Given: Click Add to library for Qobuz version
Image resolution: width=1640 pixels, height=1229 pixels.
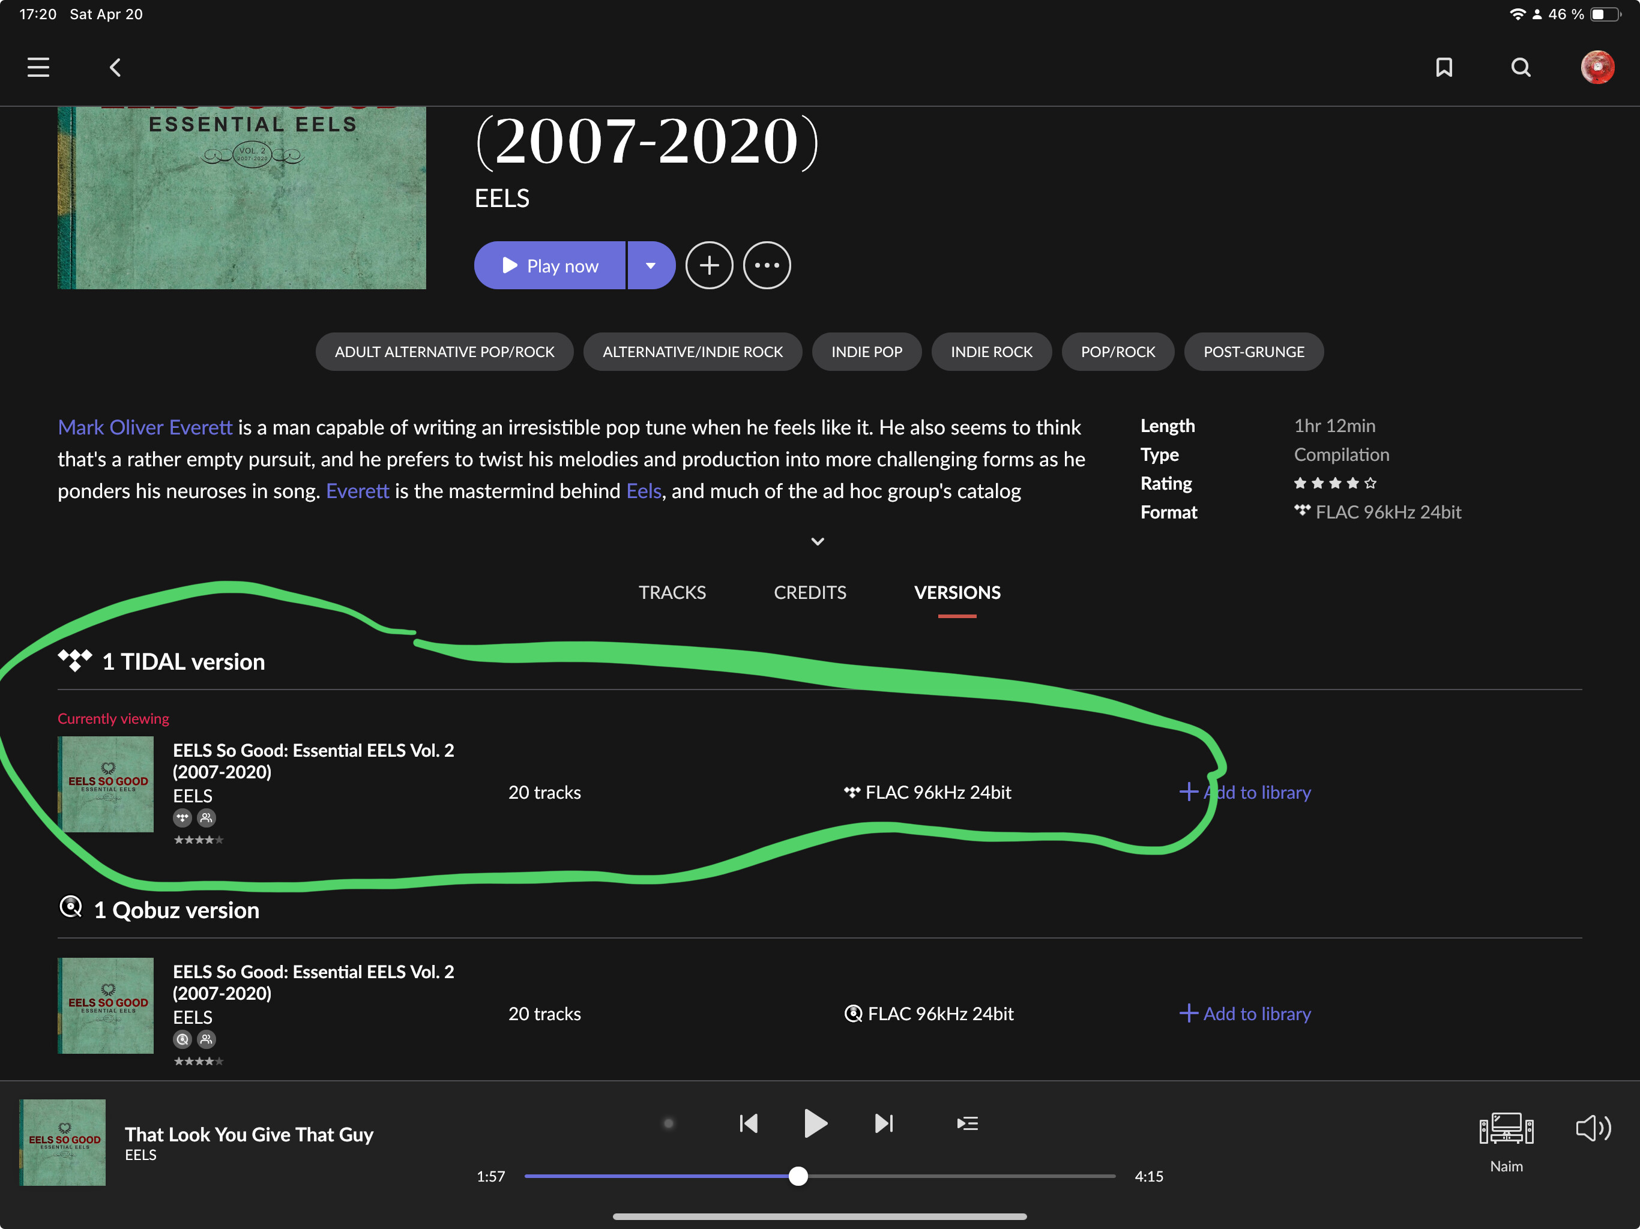Looking at the screenshot, I should point(1245,1014).
